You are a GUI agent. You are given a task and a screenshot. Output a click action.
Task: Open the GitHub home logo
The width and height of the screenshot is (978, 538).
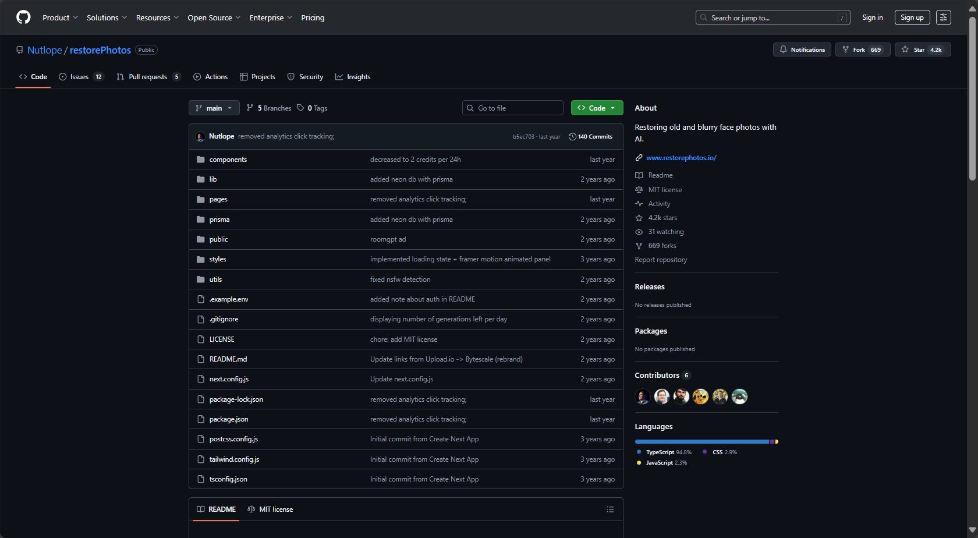(23, 17)
